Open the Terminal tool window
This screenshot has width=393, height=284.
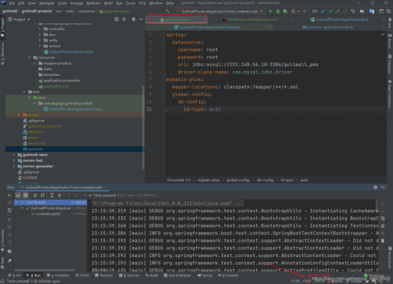coord(105,275)
